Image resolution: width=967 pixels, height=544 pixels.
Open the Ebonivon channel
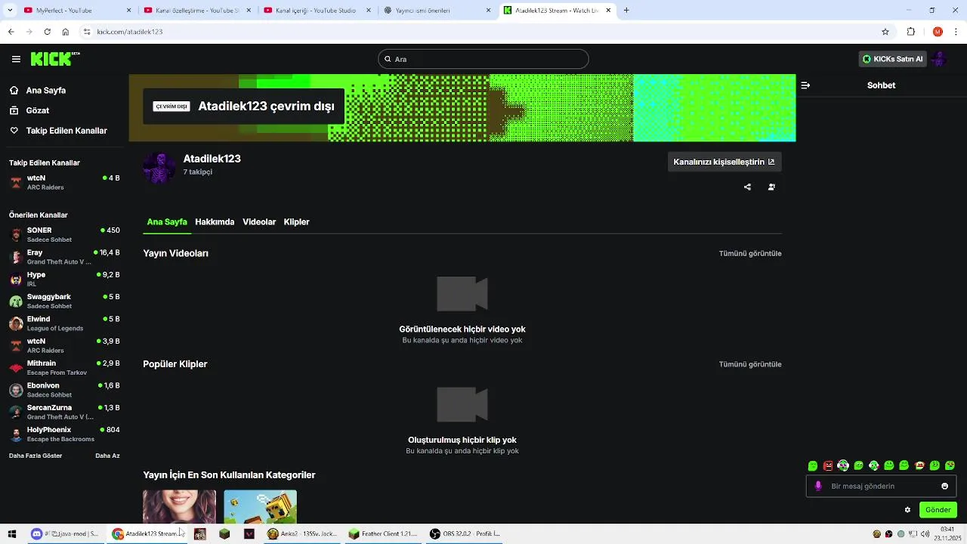[x=64, y=390]
